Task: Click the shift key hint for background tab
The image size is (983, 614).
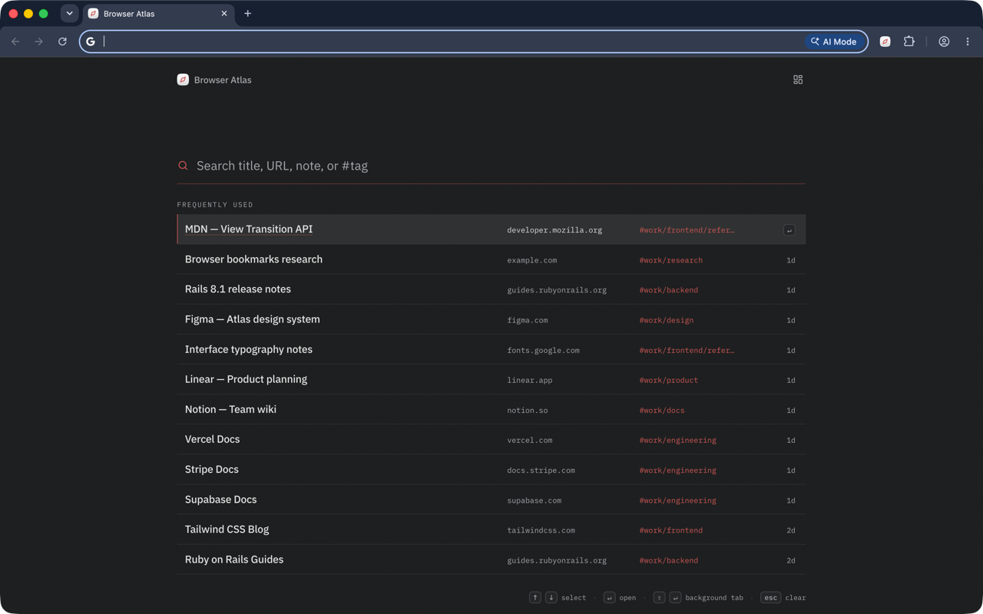Action: click(659, 598)
